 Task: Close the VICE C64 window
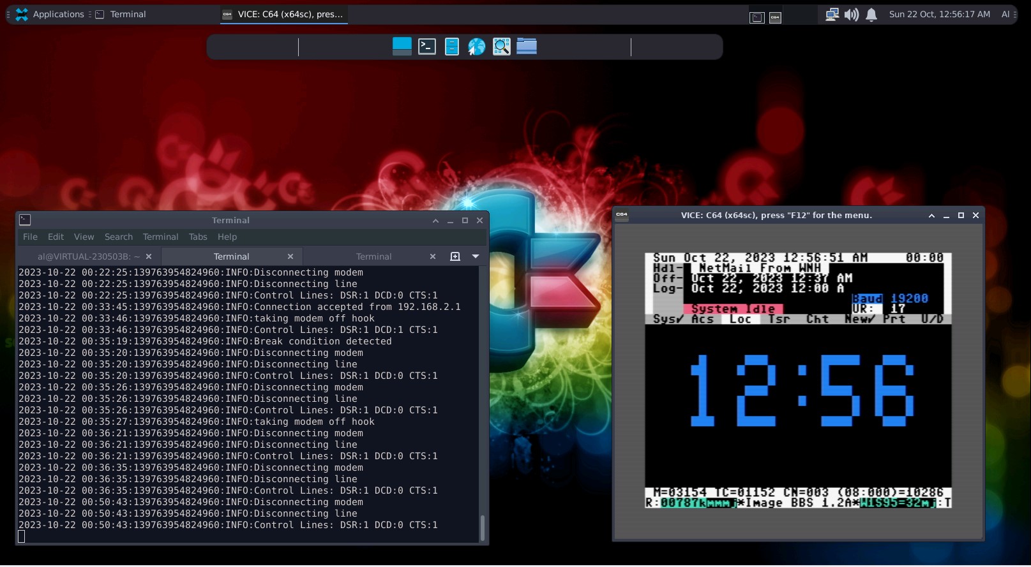[x=975, y=216]
